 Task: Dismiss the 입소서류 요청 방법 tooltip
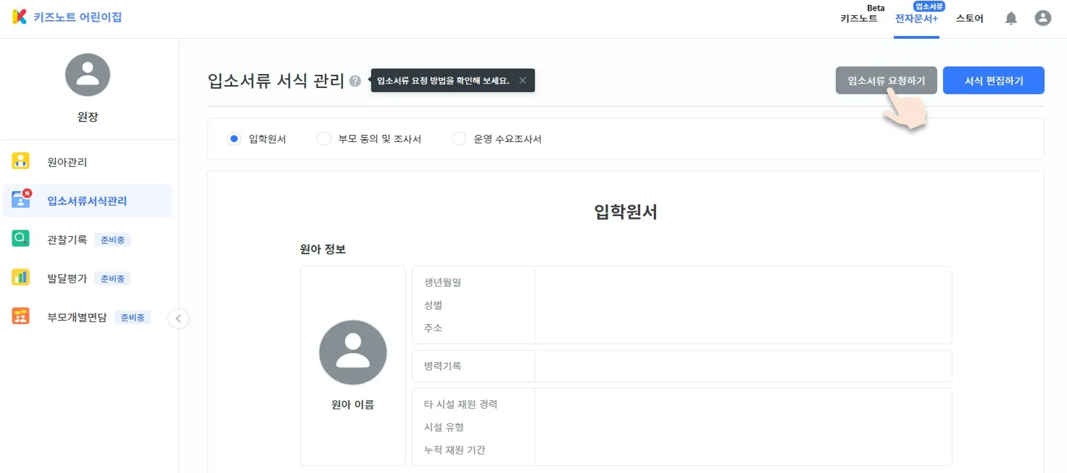coord(523,80)
